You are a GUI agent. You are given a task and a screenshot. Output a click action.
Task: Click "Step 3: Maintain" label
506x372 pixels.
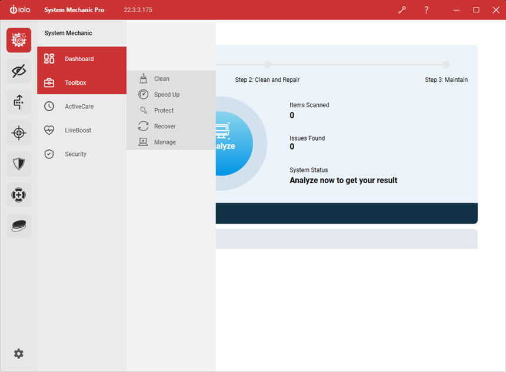pos(446,79)
